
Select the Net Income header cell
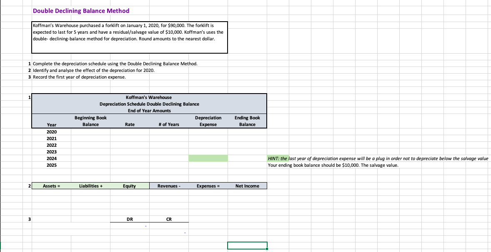[247, 186]
